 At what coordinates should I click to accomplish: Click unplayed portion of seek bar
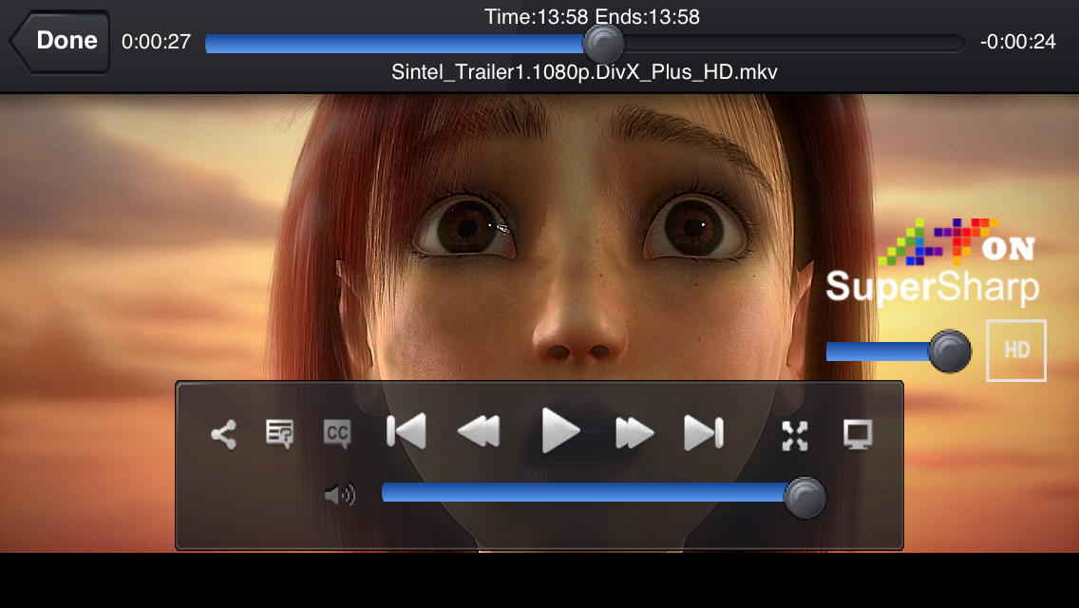click(794, 44)
